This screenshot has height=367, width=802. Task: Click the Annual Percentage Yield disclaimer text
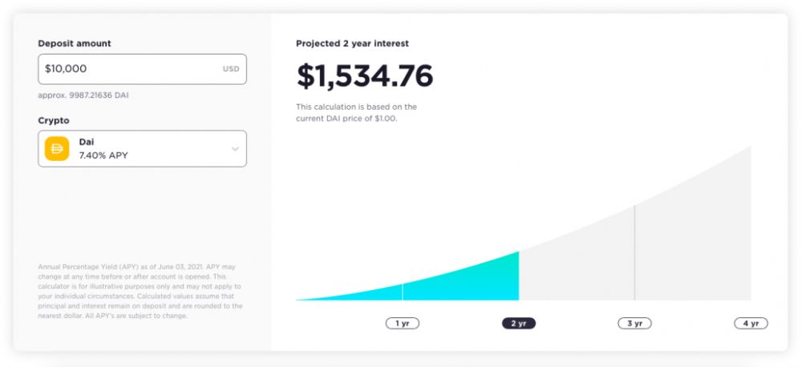point(140,291)
